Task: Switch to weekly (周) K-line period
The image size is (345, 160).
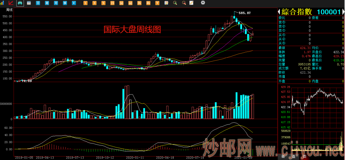Action: click(47, 3)
